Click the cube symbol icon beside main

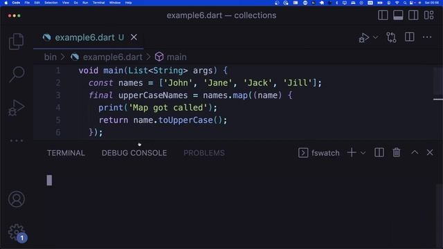(159, 57)
